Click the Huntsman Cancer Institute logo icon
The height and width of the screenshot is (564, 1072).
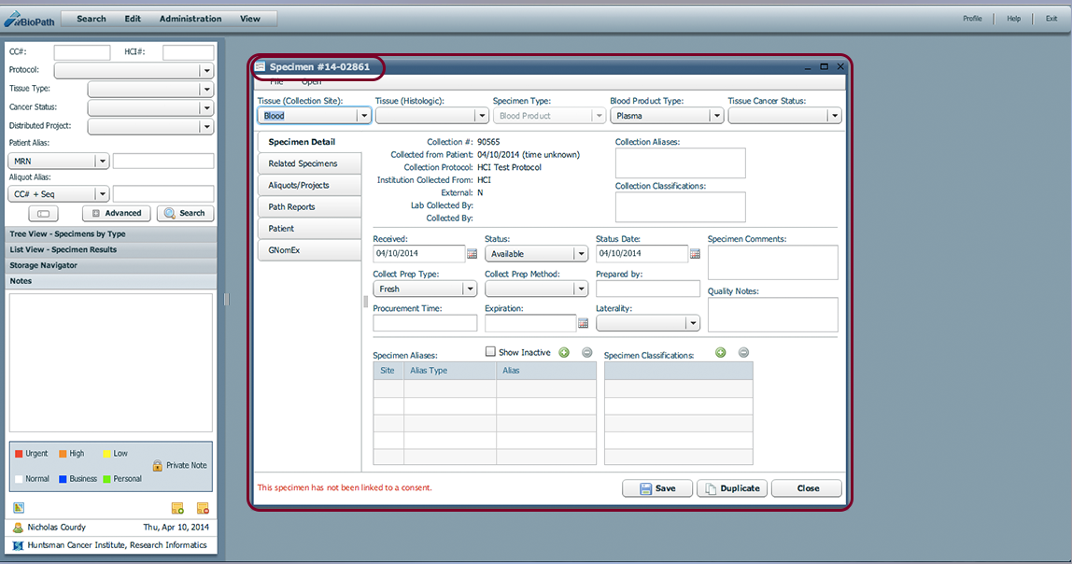coord(18,545)
